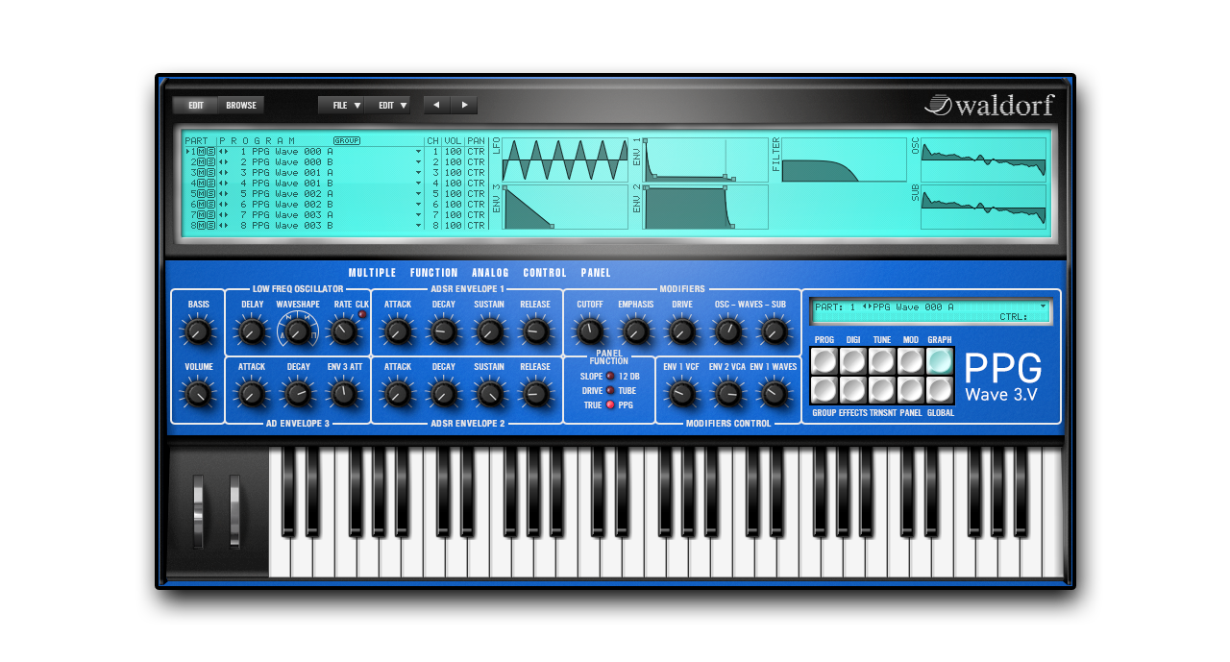Switch to the EDIT view tab
Screen dimensions: 1230x662
point(196,106)
